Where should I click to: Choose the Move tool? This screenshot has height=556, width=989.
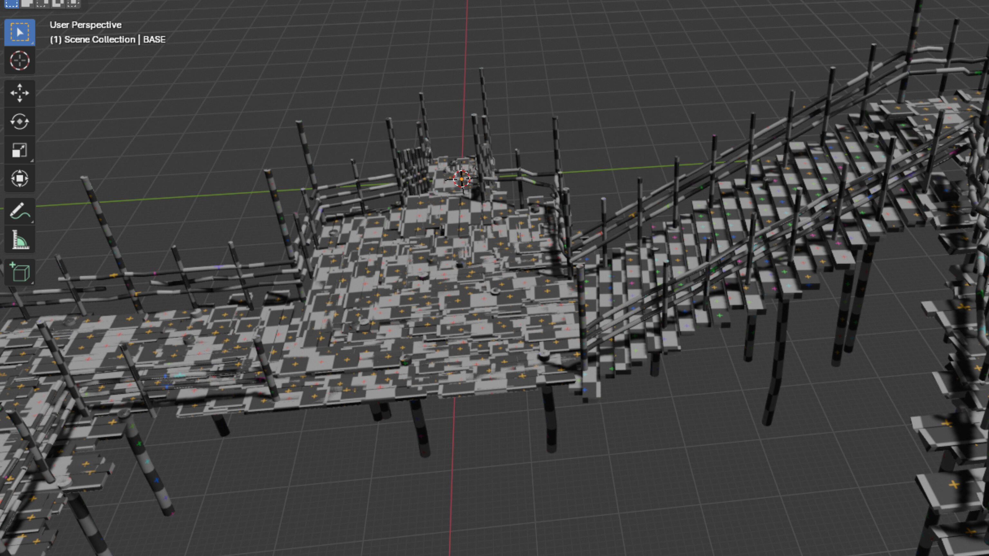coord(20,93)
